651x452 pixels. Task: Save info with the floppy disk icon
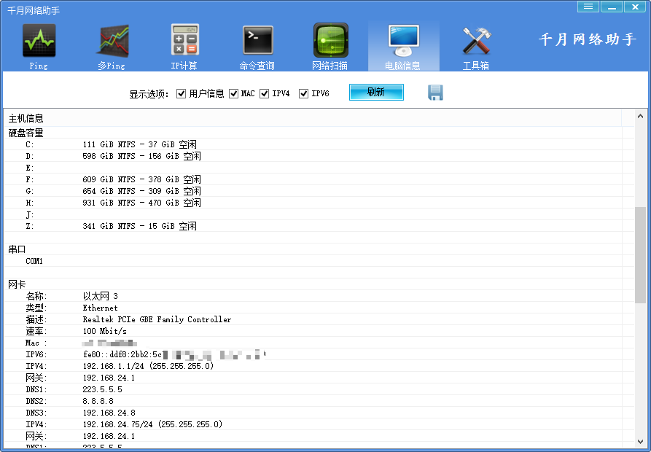pyautogui.click(x=435, y=93)
